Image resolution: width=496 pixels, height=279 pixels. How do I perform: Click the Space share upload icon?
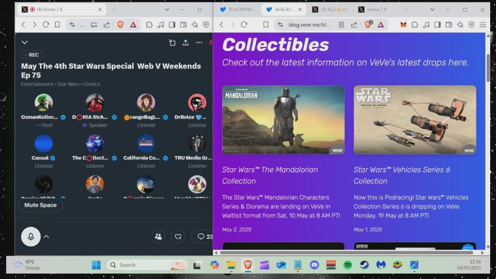click(186, 43)
